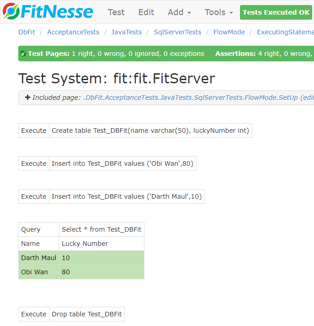314x326 pixels.
Task: Navigate to JavaTests breadcrumb
Action: [126, 32]
